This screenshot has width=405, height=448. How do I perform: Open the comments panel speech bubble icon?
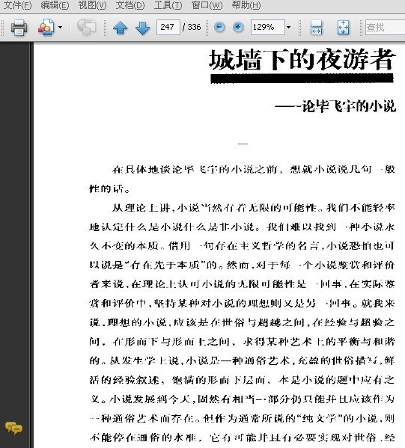point(13,428)
